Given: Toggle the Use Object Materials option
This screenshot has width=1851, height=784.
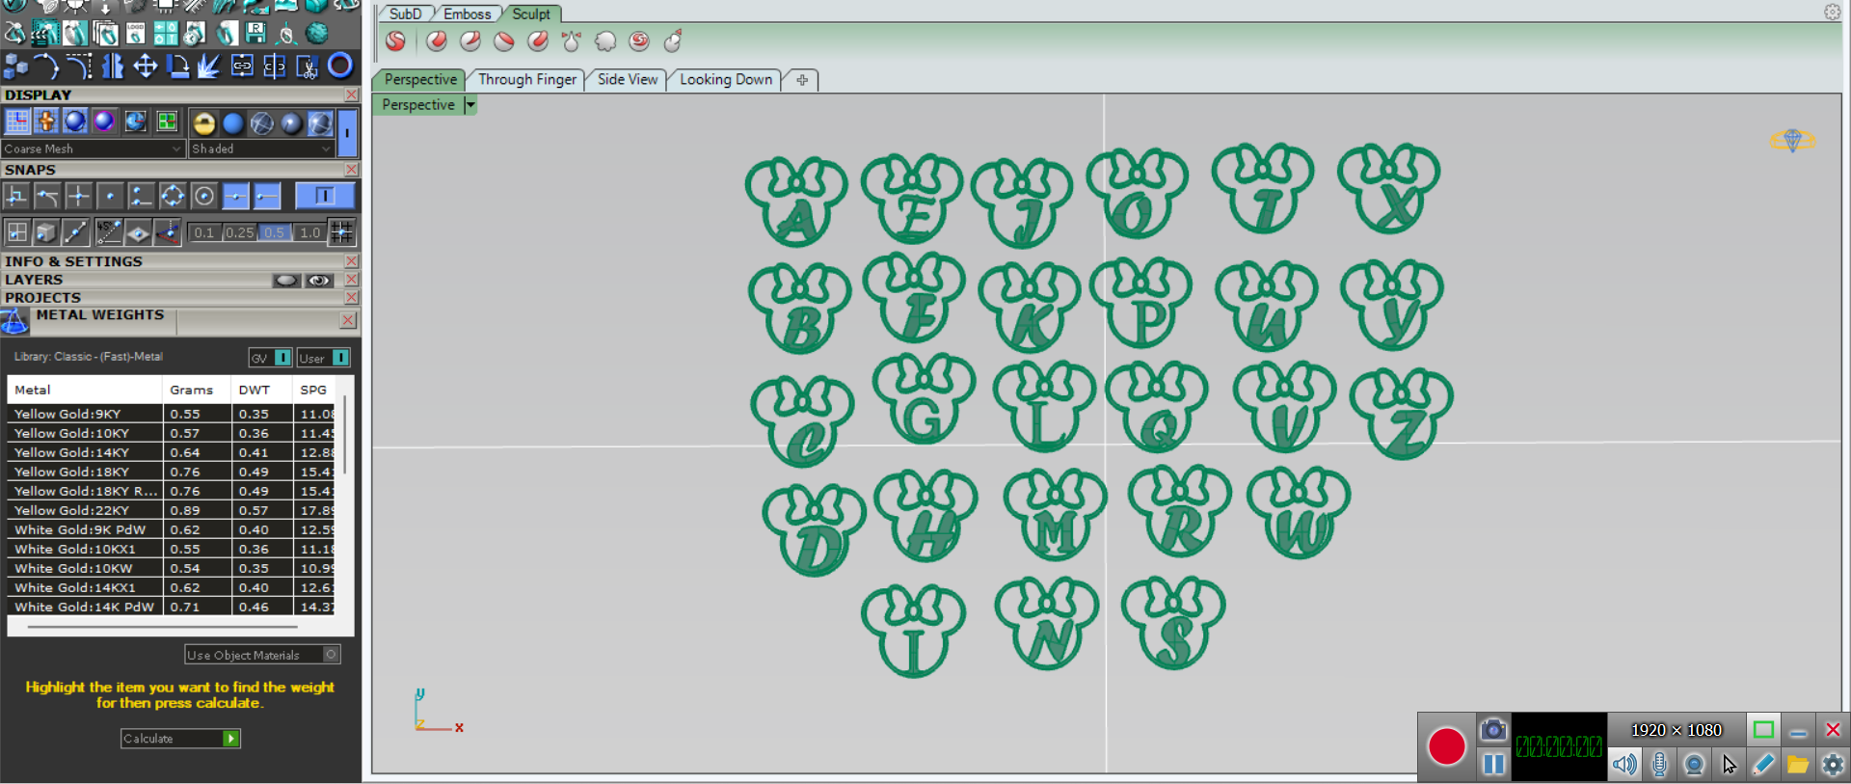Looking at the screenshot, I should [331, 655].
